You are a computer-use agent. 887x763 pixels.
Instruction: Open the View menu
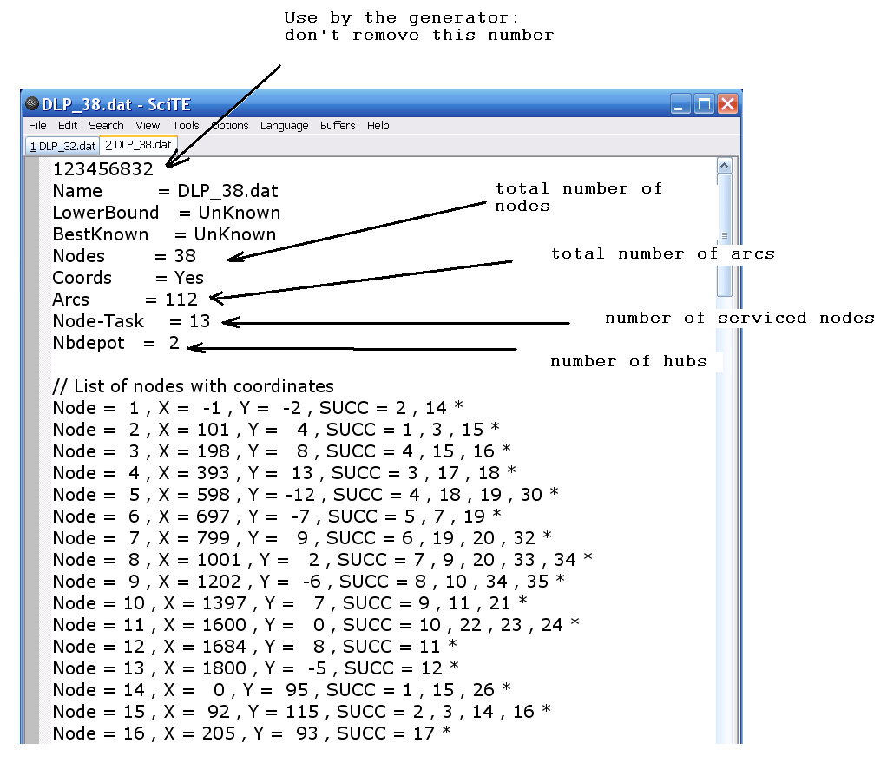(x=147, y=126)
